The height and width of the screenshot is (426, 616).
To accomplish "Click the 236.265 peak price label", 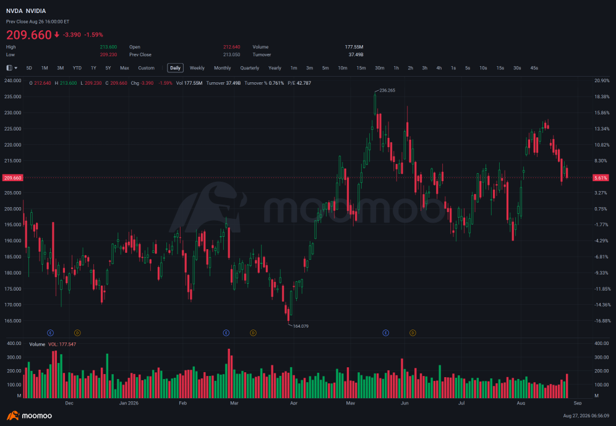I will pyautogui.click(x=387, y=90).
